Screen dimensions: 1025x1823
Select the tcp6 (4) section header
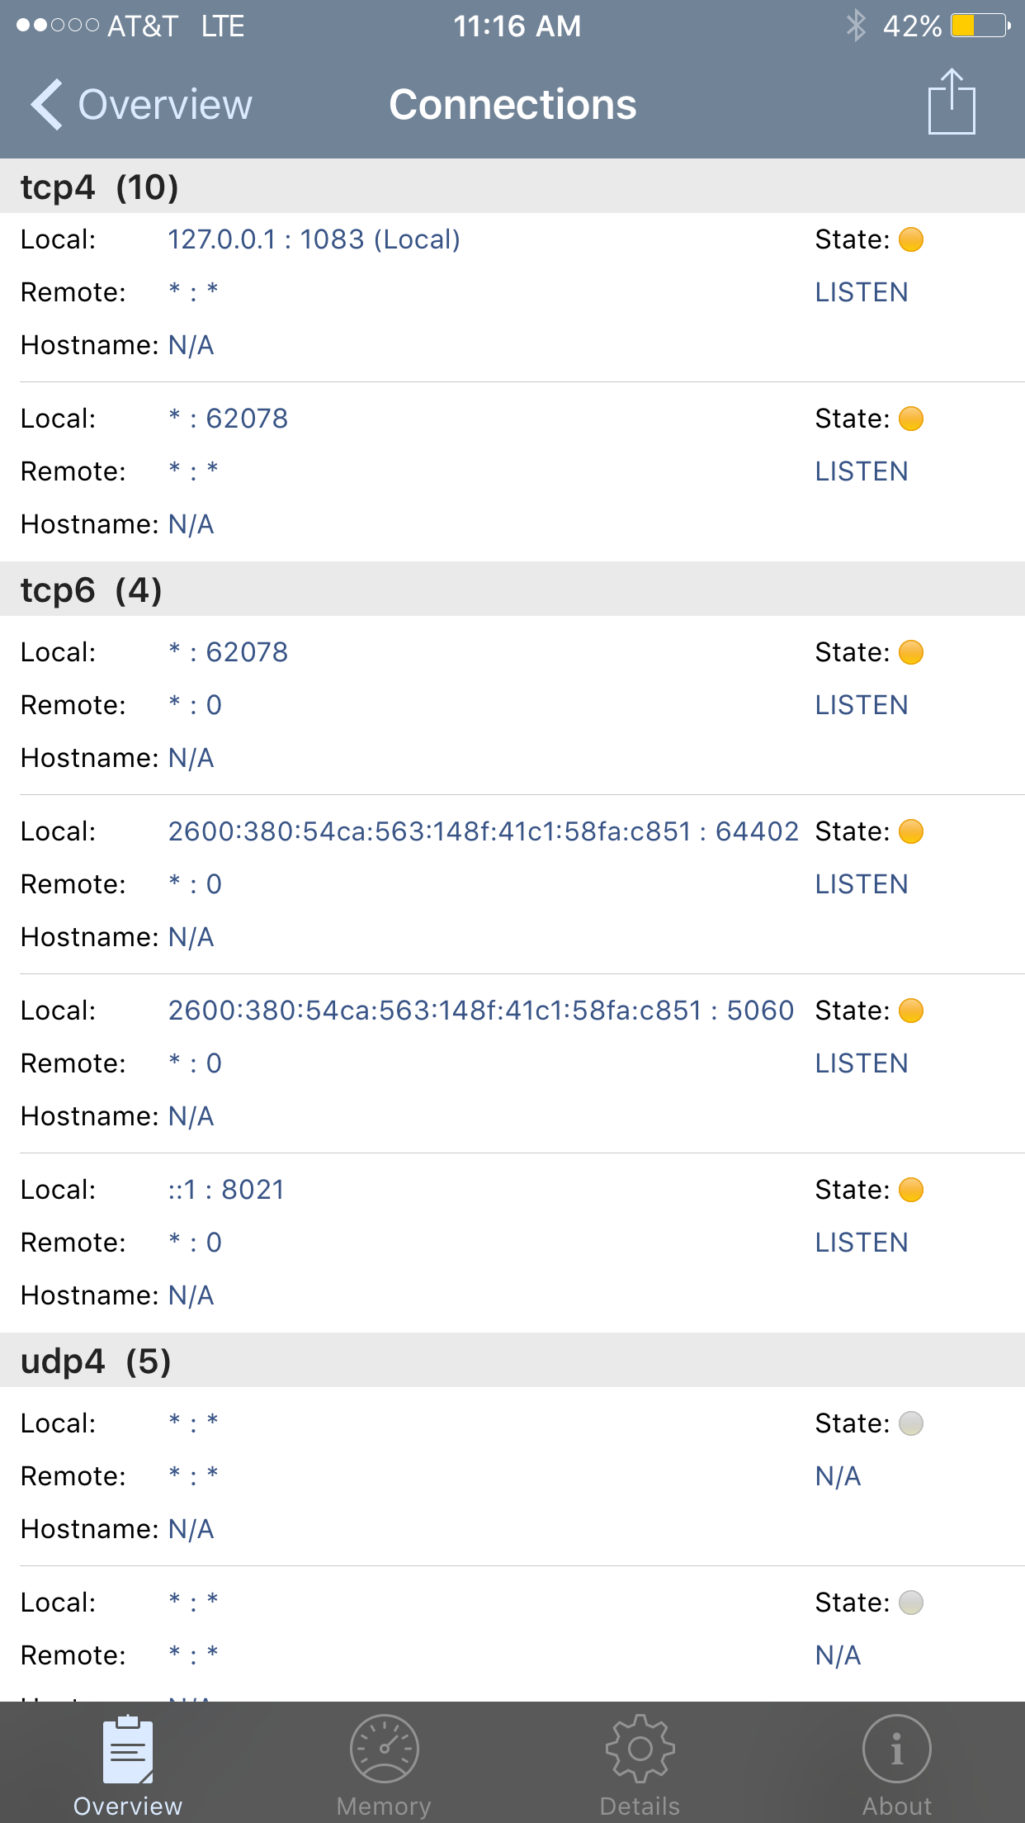512,590
